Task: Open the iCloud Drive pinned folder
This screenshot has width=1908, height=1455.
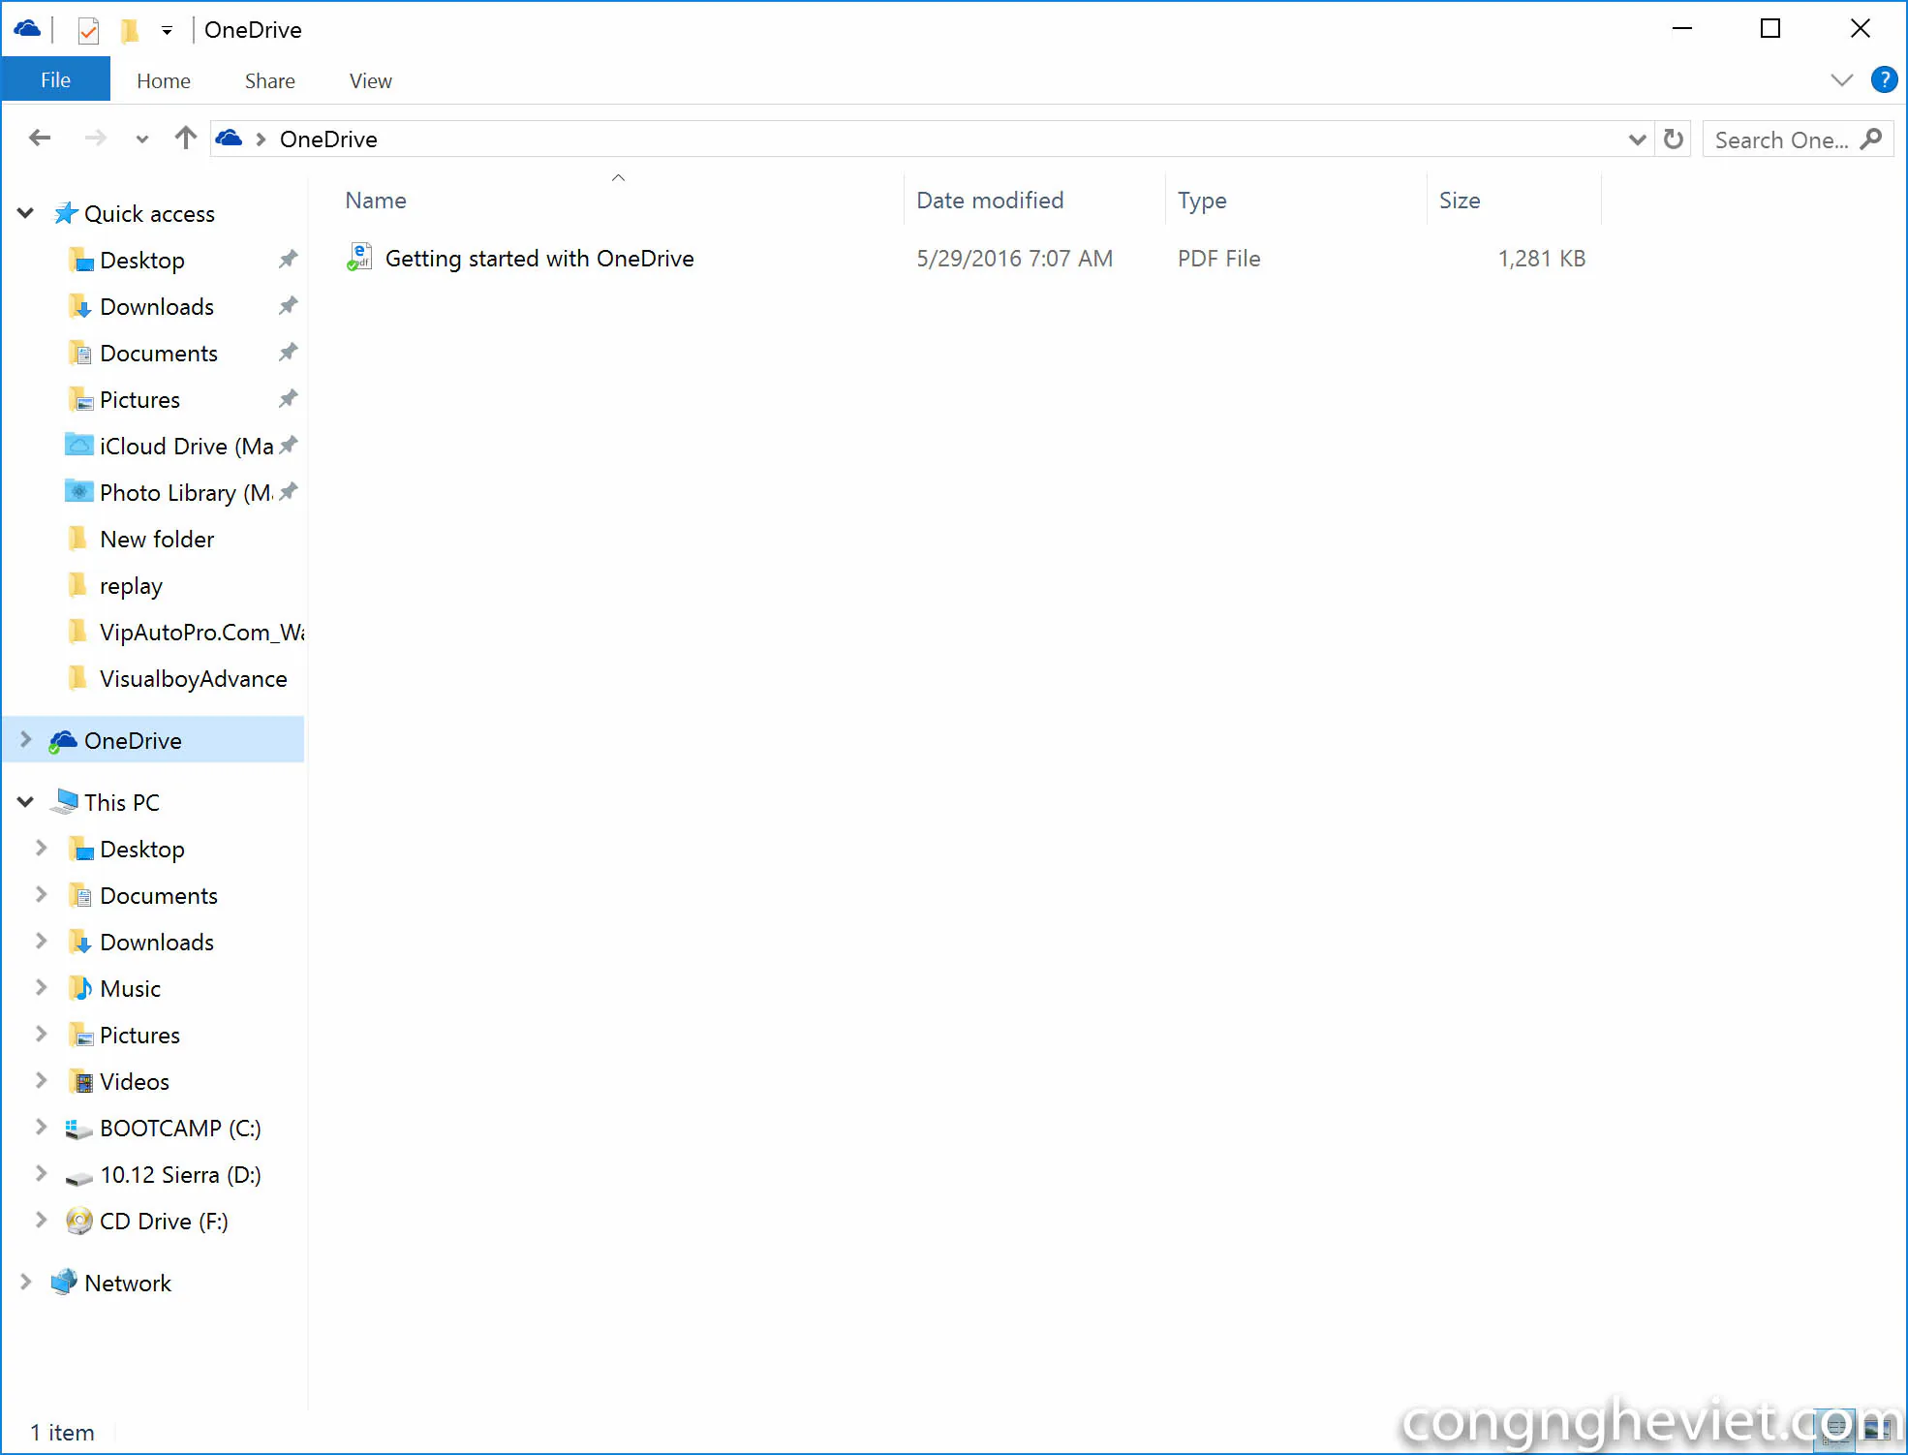Action: tap(186, 447)
